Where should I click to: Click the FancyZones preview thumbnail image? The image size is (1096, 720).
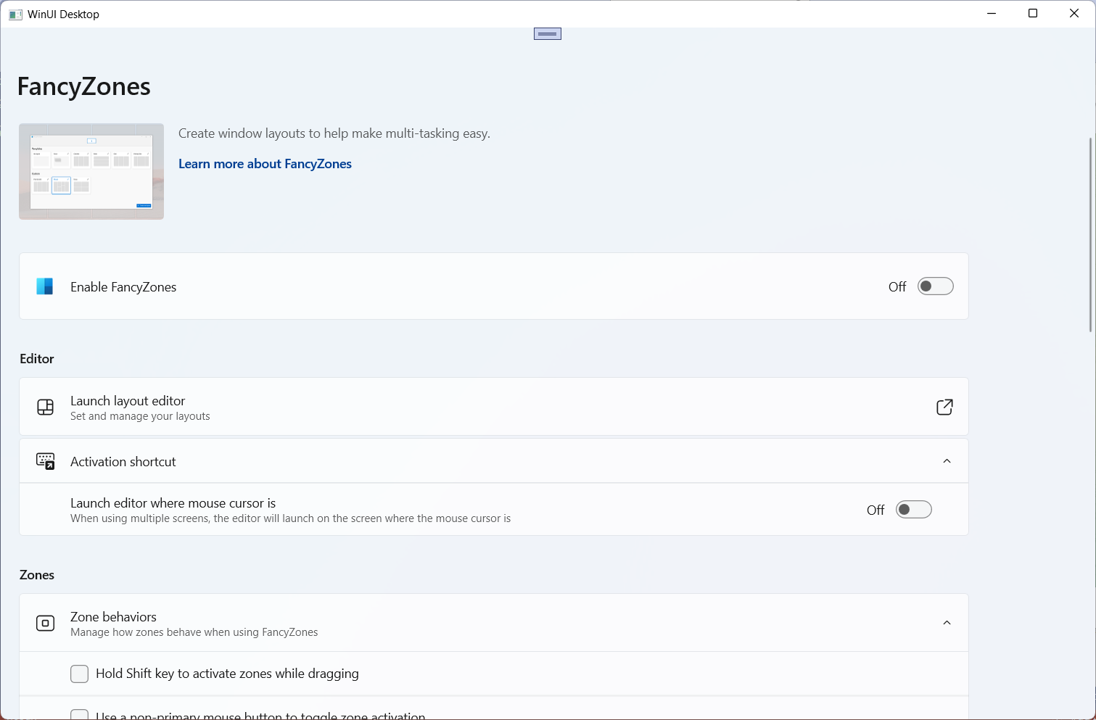91,171
